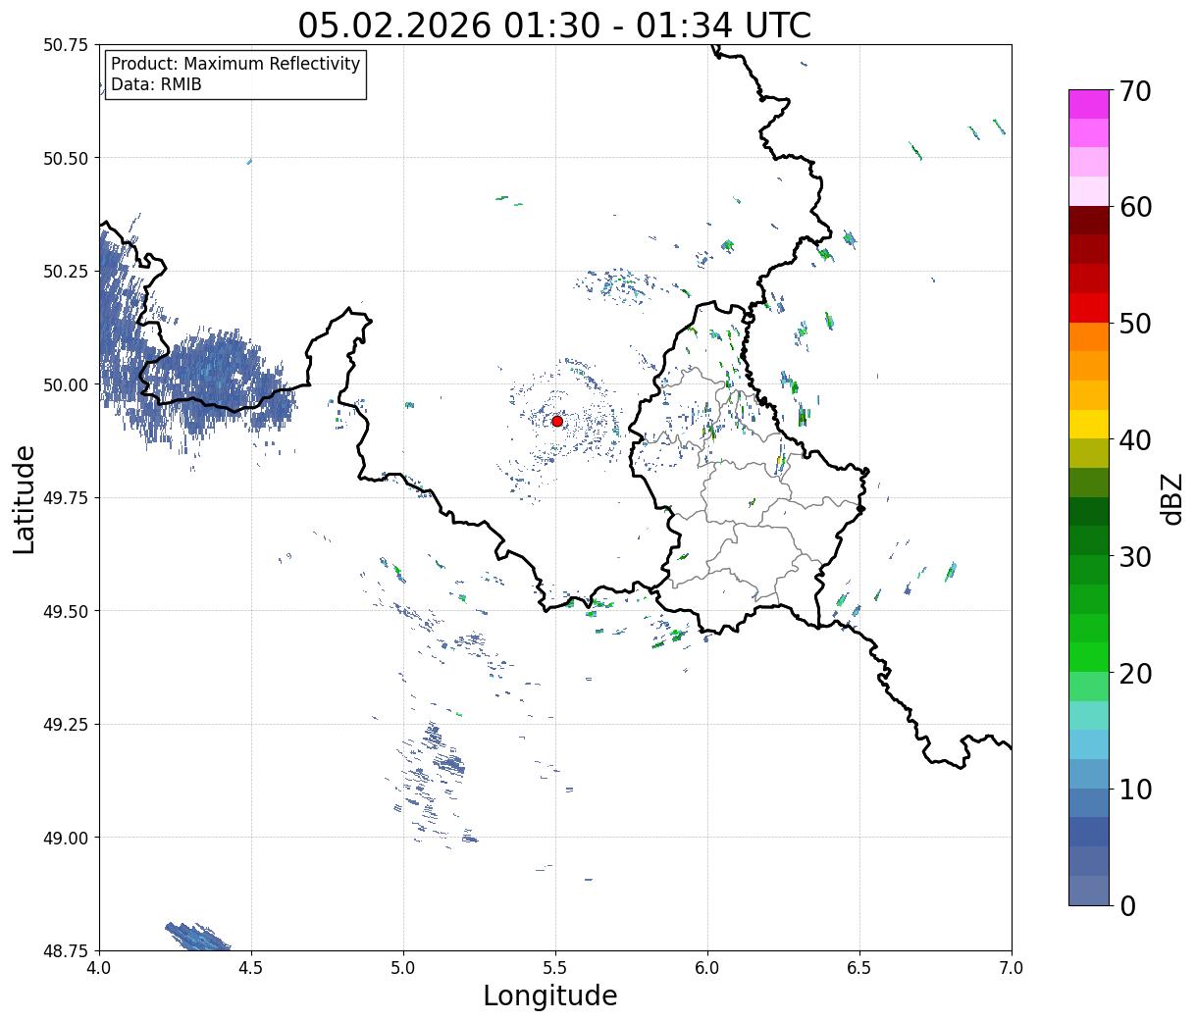Click the 40 tick label on colorbar

click(1135, 439)
